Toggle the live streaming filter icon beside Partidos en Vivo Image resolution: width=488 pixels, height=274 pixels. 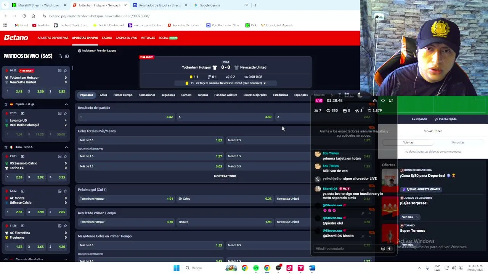click(x=67, y=56)
